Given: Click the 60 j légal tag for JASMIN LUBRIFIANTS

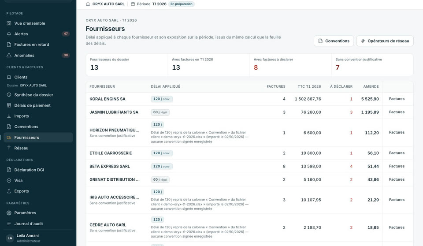Looking at the screenshot, I should pyautogui.click(x=160, y=112).
